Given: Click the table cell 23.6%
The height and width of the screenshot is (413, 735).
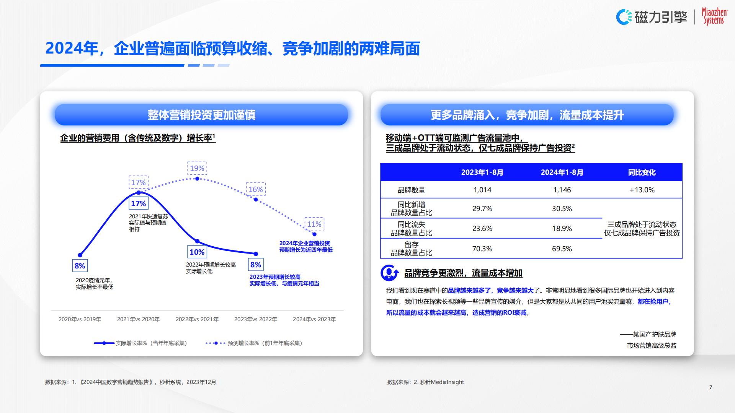Looking at the screenshot, I should point(482,229).
